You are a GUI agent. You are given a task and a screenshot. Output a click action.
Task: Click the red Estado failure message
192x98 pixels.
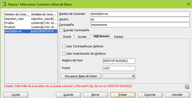(68, 86)
